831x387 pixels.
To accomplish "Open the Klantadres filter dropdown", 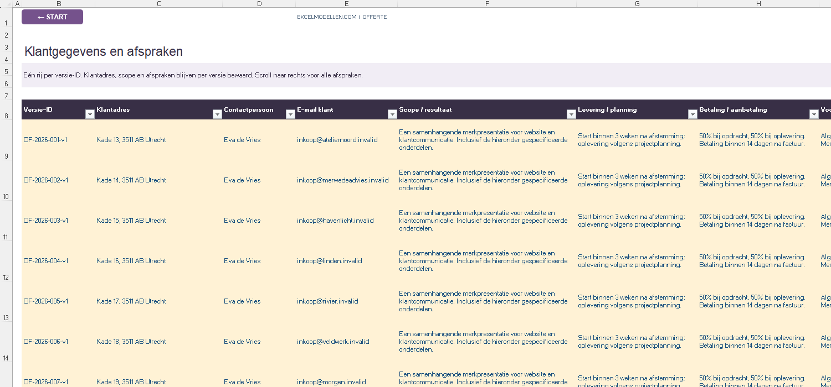I will click(x=217, y=114).
